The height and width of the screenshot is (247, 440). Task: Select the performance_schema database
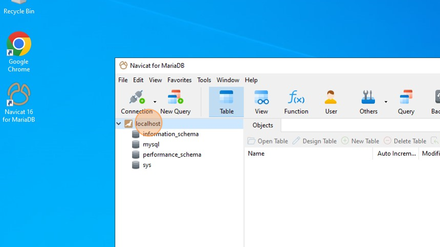(x=172, y=155)
